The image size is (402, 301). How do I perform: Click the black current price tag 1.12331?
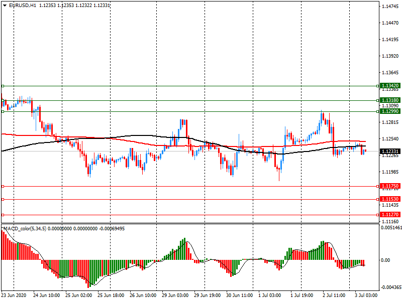pos(390,151)
